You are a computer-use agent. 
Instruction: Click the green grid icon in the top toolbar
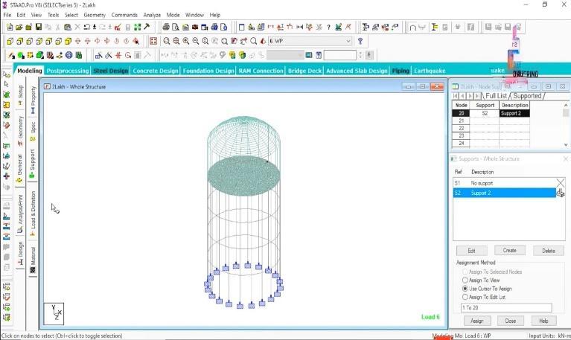pyautogui.click(x=137, y=27)
